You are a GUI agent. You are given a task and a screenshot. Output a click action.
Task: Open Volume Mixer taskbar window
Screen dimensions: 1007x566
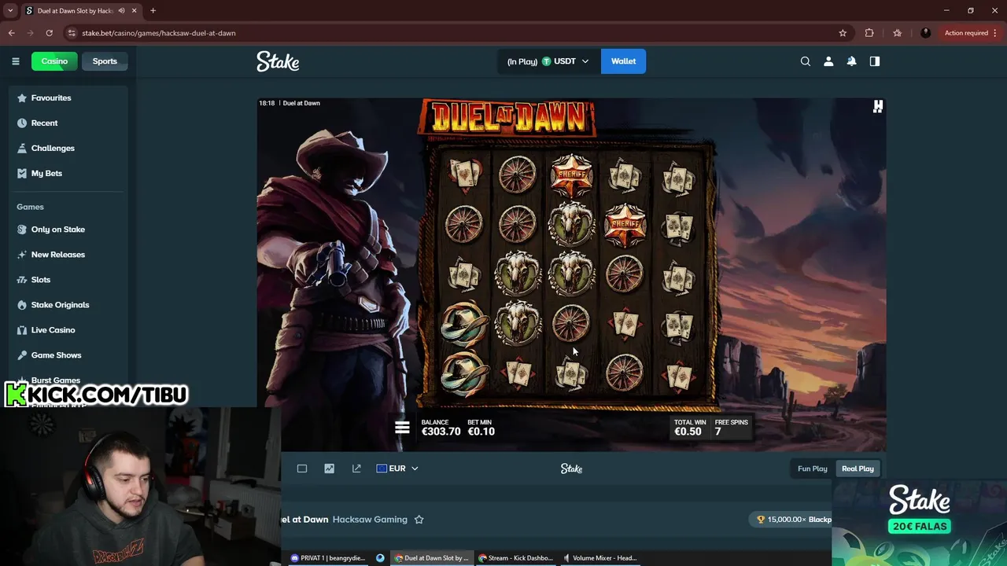tap(600, 558)
